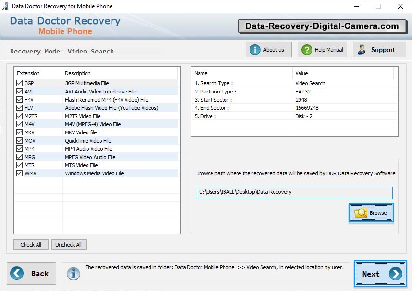Open the Help Manual label
Image resolution: width=412 pixels, height=291 pixels.
click(329, 50)
